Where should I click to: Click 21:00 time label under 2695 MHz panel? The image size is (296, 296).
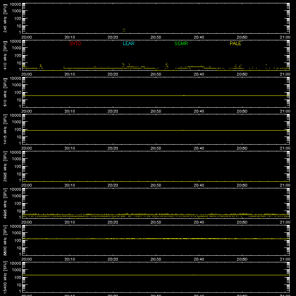coord(285,185)
